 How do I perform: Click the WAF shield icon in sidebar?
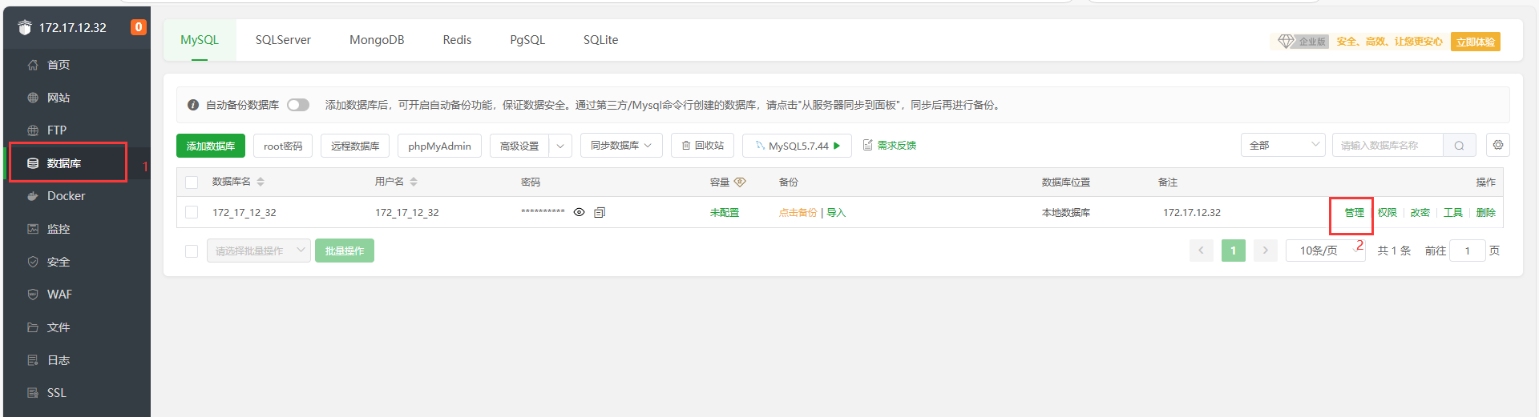(x=33, y=295)
